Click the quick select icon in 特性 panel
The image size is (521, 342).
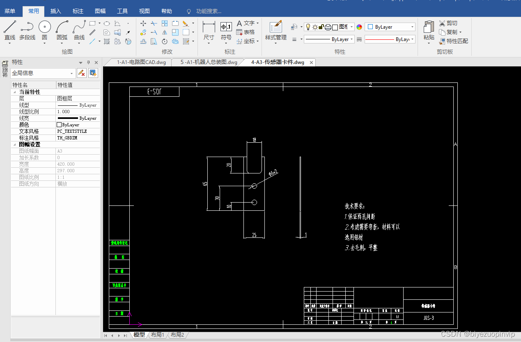click(x=93, y=73)
